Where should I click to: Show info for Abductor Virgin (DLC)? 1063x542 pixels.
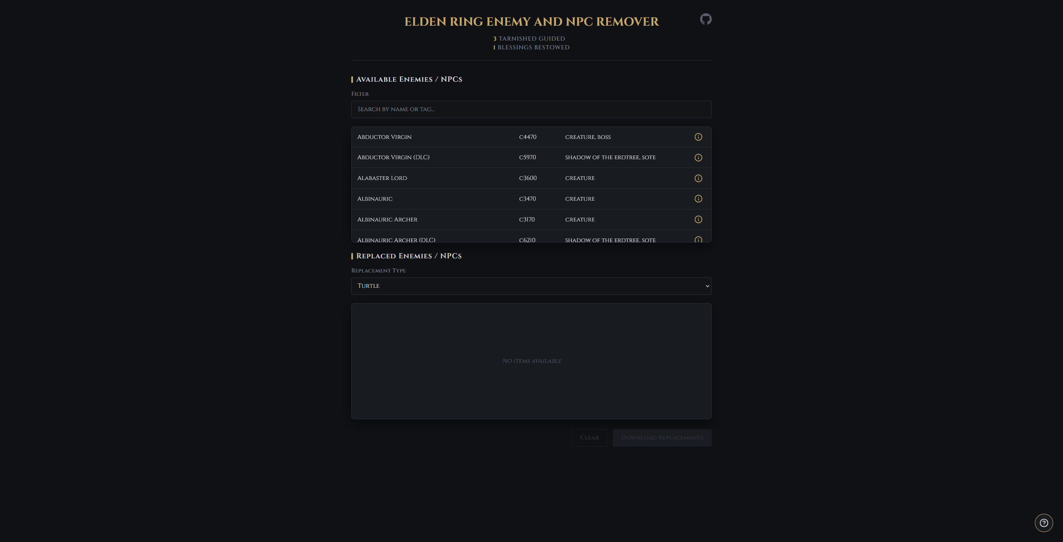click(x=698, y=158)
